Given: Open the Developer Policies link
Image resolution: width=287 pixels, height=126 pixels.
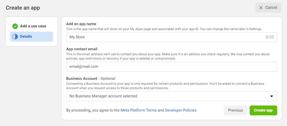Looking at the screenshot, I should [x=181, y=110].
